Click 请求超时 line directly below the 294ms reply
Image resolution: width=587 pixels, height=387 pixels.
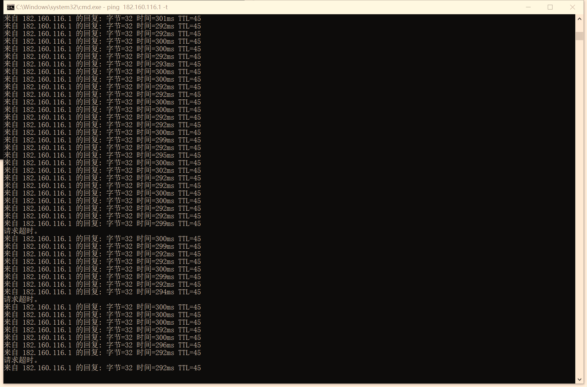(x=21, y=299)
